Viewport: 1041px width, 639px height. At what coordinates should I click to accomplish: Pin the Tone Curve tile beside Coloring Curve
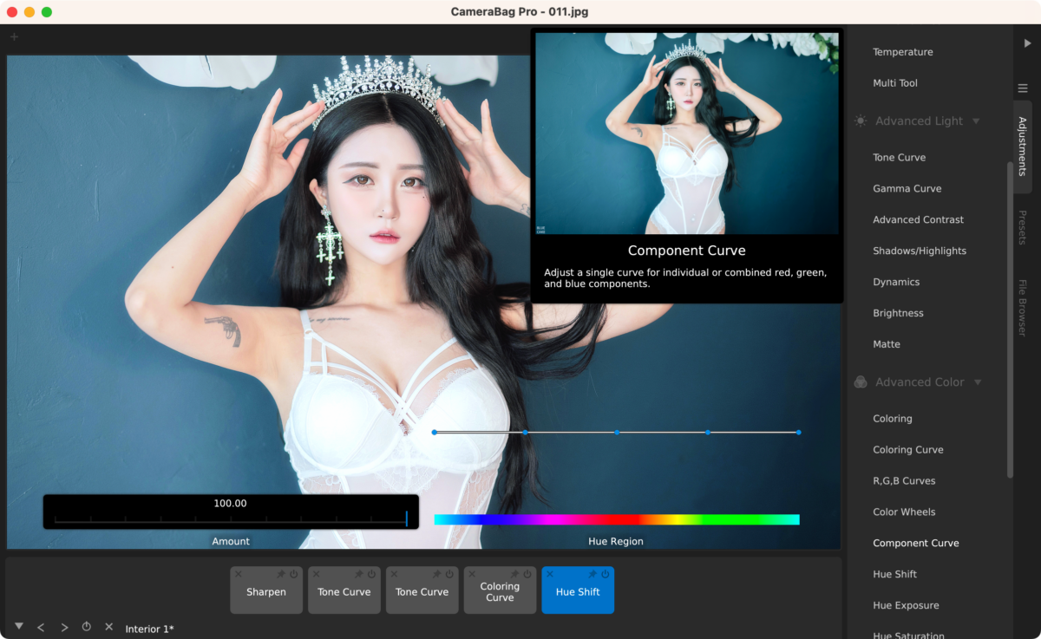click(x=437, y=574)
